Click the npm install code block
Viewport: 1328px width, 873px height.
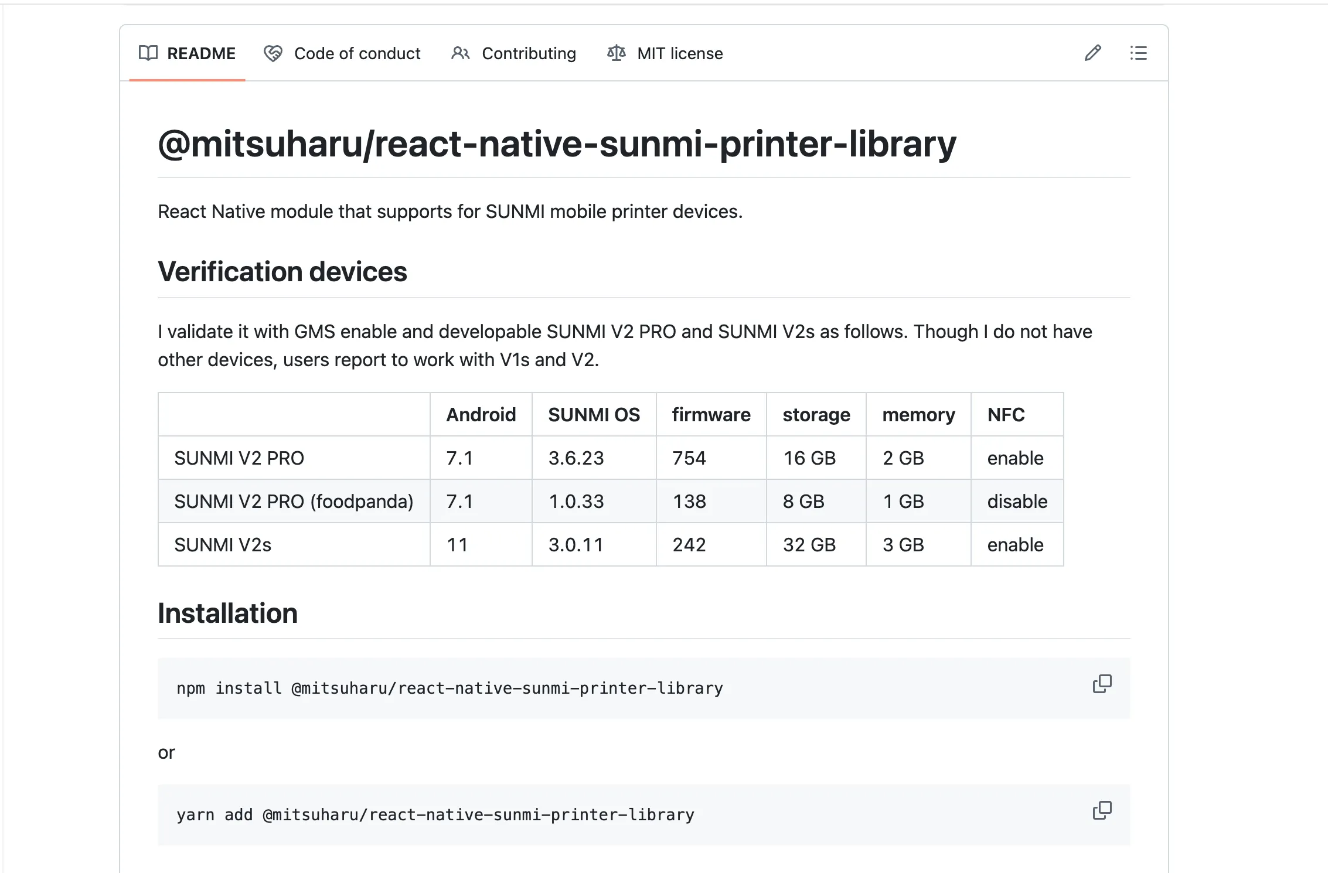click(x=450, y=688)
